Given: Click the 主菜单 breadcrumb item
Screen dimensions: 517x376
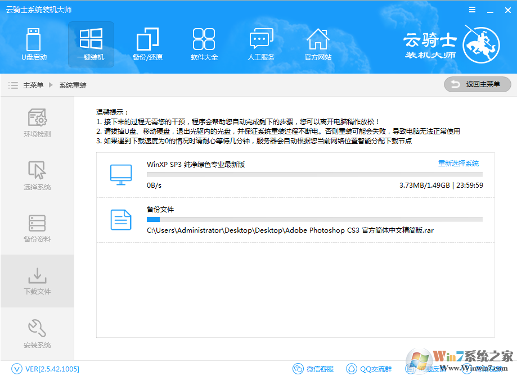Looking at the screenshot, I should click(33, 85).
